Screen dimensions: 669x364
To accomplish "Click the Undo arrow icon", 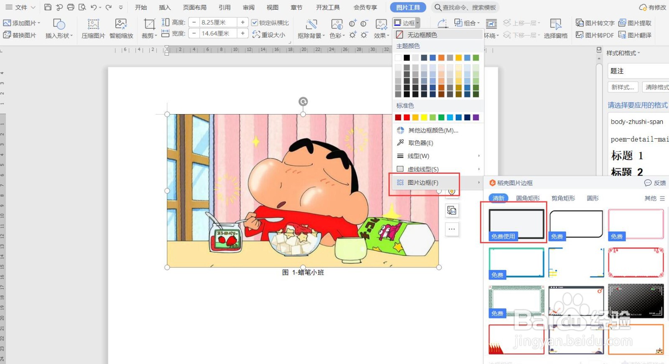I will click(x=94, y=7).
